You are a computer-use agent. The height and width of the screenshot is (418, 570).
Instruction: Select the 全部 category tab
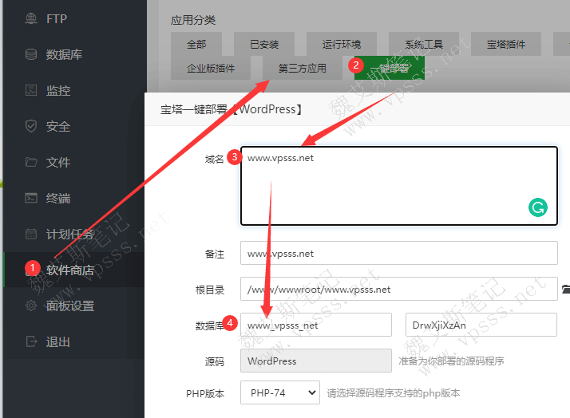coord(196,44)
